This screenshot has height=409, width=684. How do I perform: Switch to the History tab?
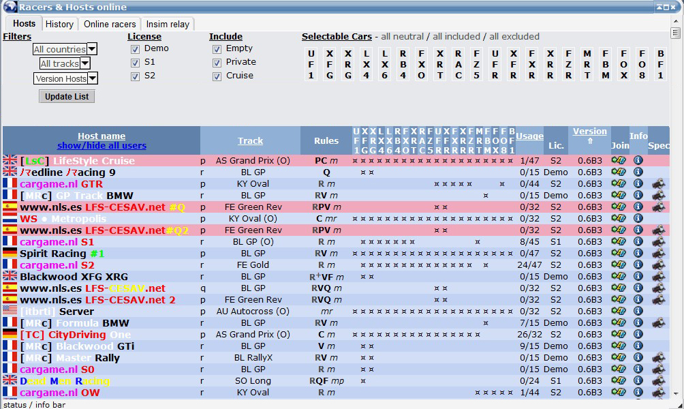point(59,24)
